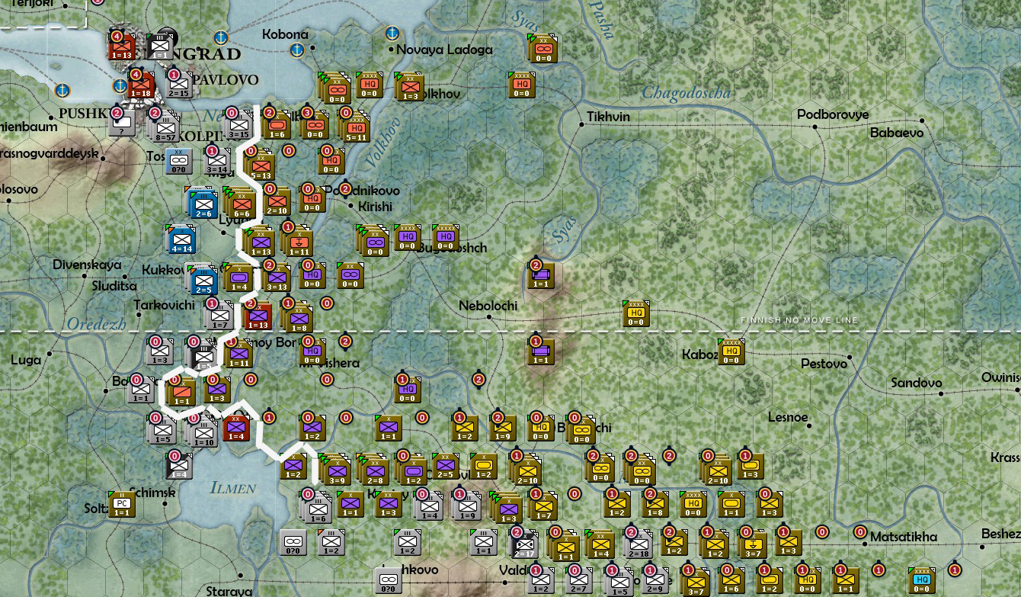Select the Divenskaya town label
Screen dimensions: 1021x597
[87, 265]
